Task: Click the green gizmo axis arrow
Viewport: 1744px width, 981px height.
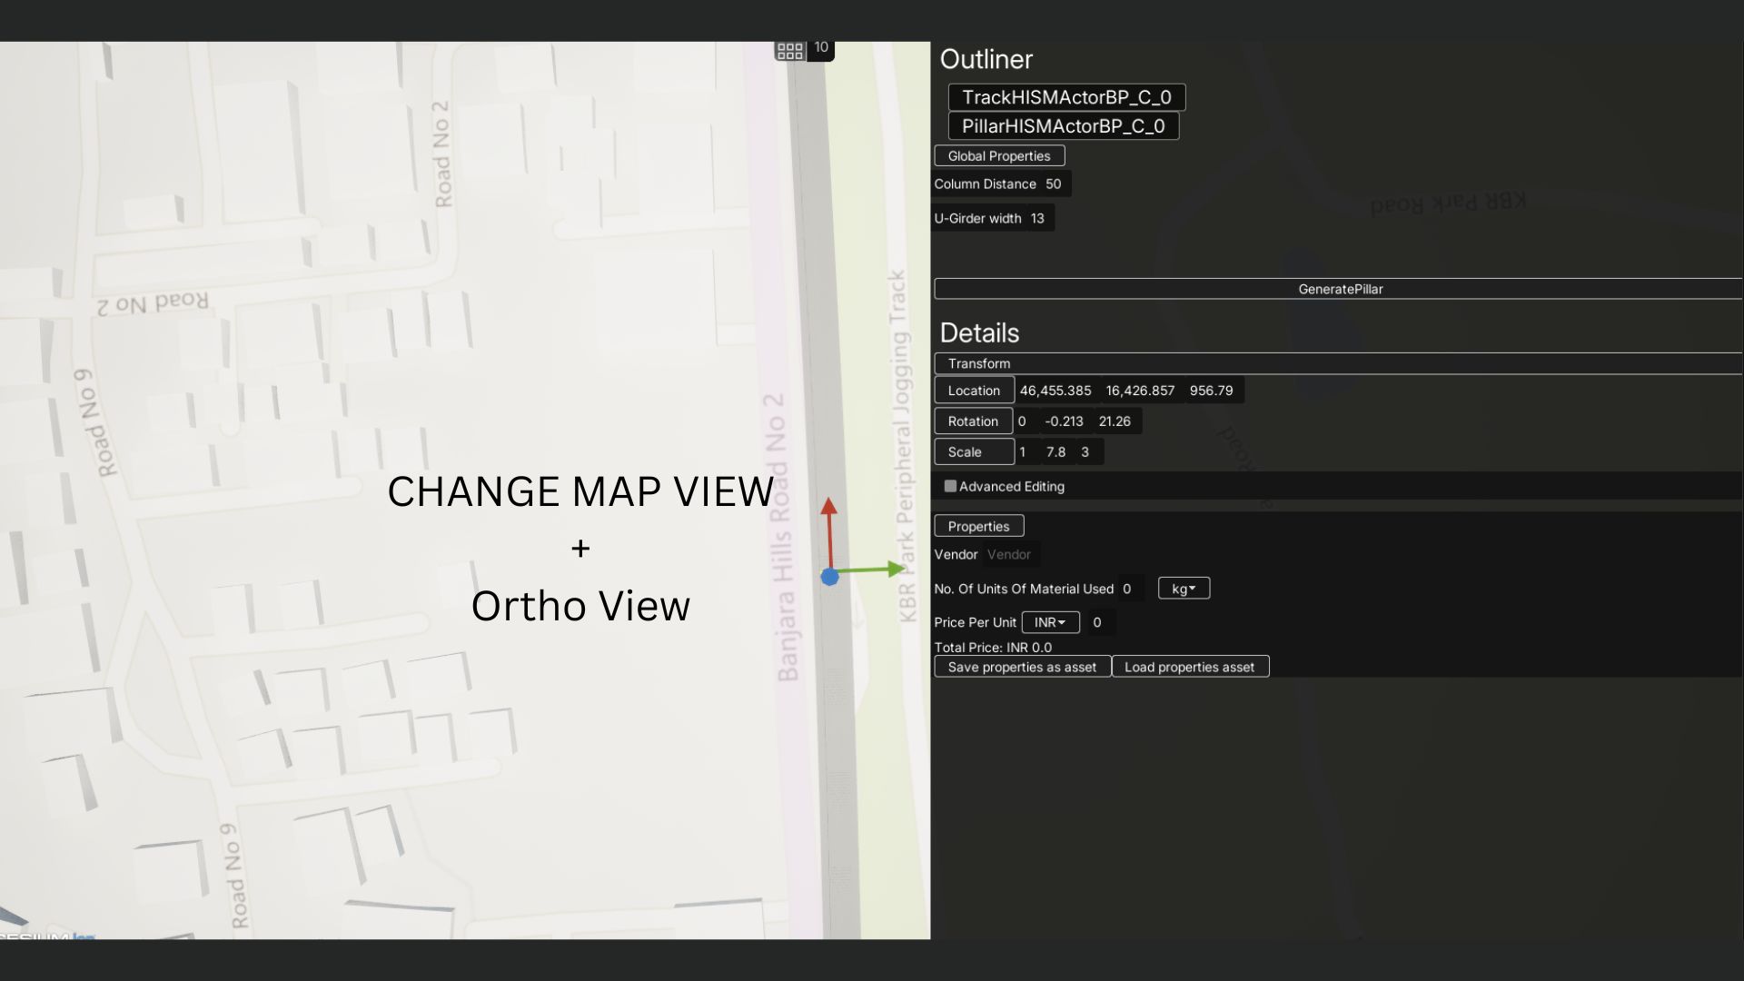Action: (872, 570)
